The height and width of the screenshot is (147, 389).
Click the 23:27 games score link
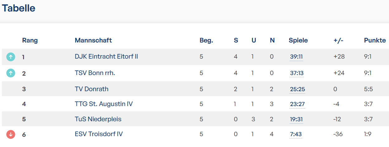pos(297,104)
